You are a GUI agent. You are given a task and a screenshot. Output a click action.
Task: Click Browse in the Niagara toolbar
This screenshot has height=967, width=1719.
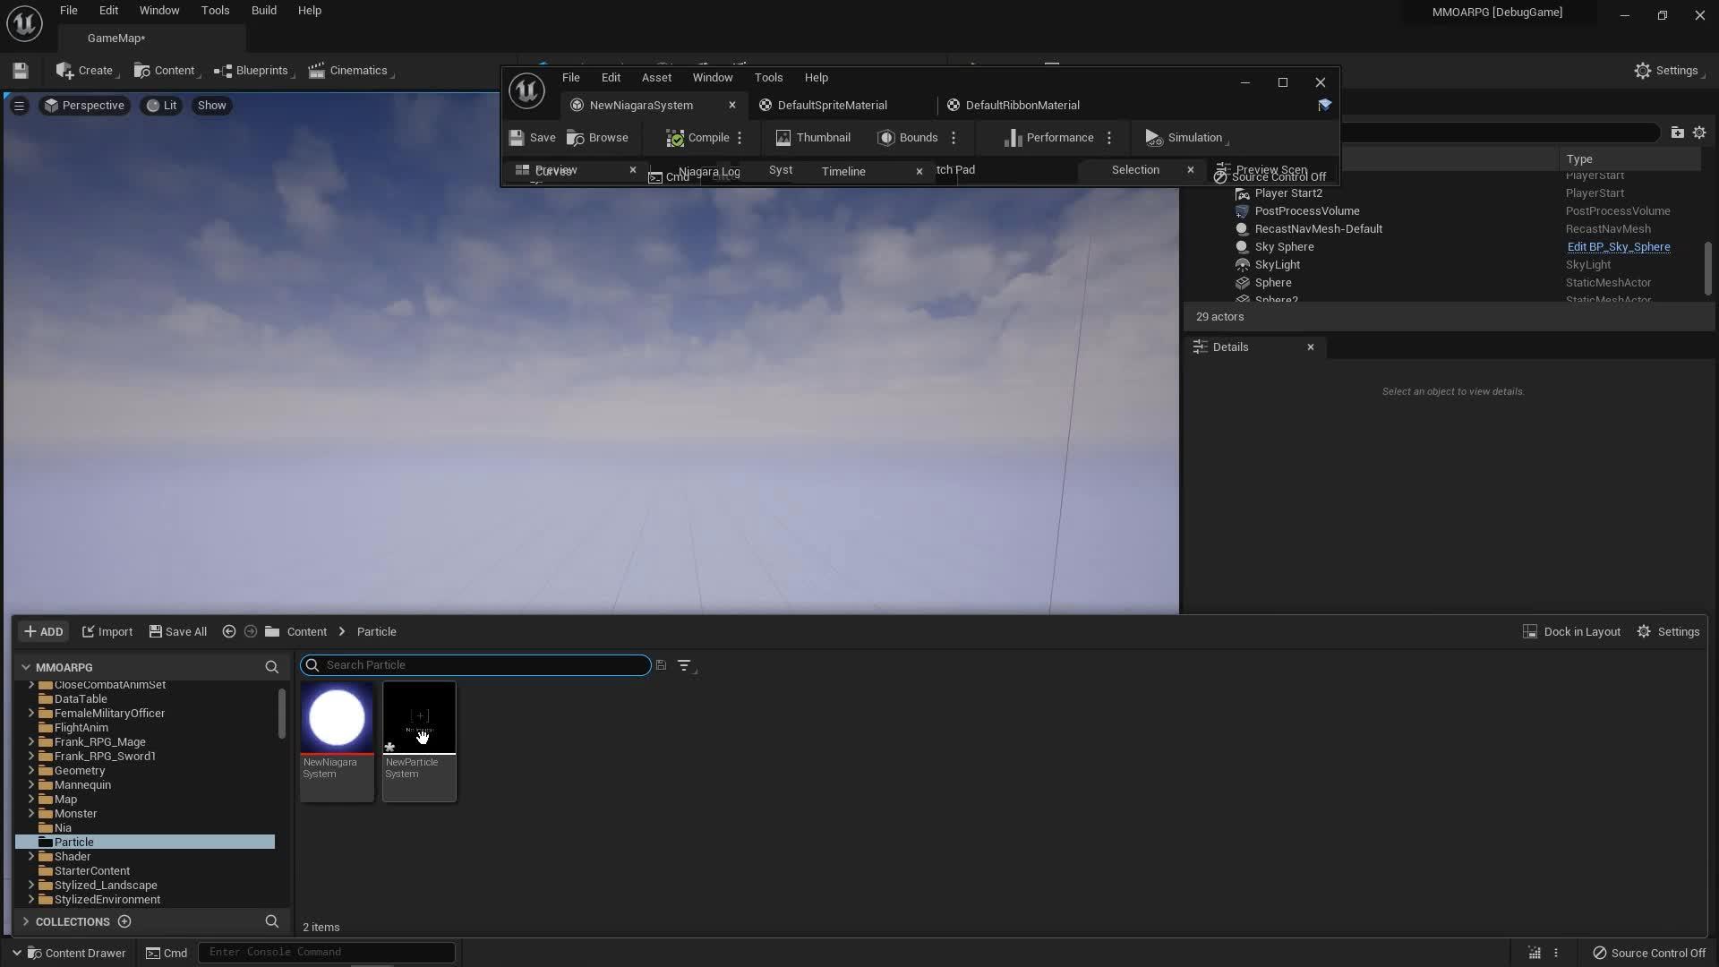[598, 138]
